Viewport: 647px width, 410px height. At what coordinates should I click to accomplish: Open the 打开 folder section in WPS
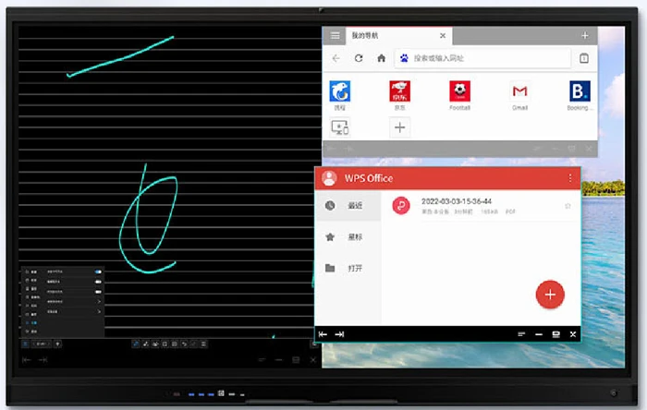(x=349, y=269)
